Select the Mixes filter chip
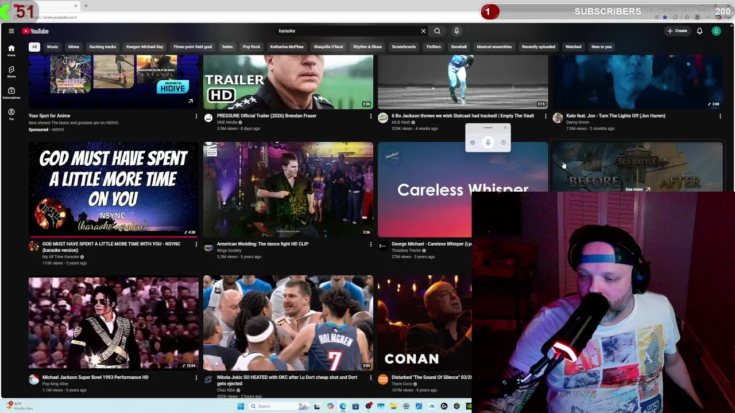735x413 pixels. tap(73, 46)
